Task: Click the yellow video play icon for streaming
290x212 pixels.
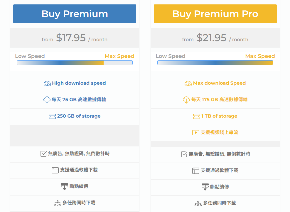Action: pos(195,133)
